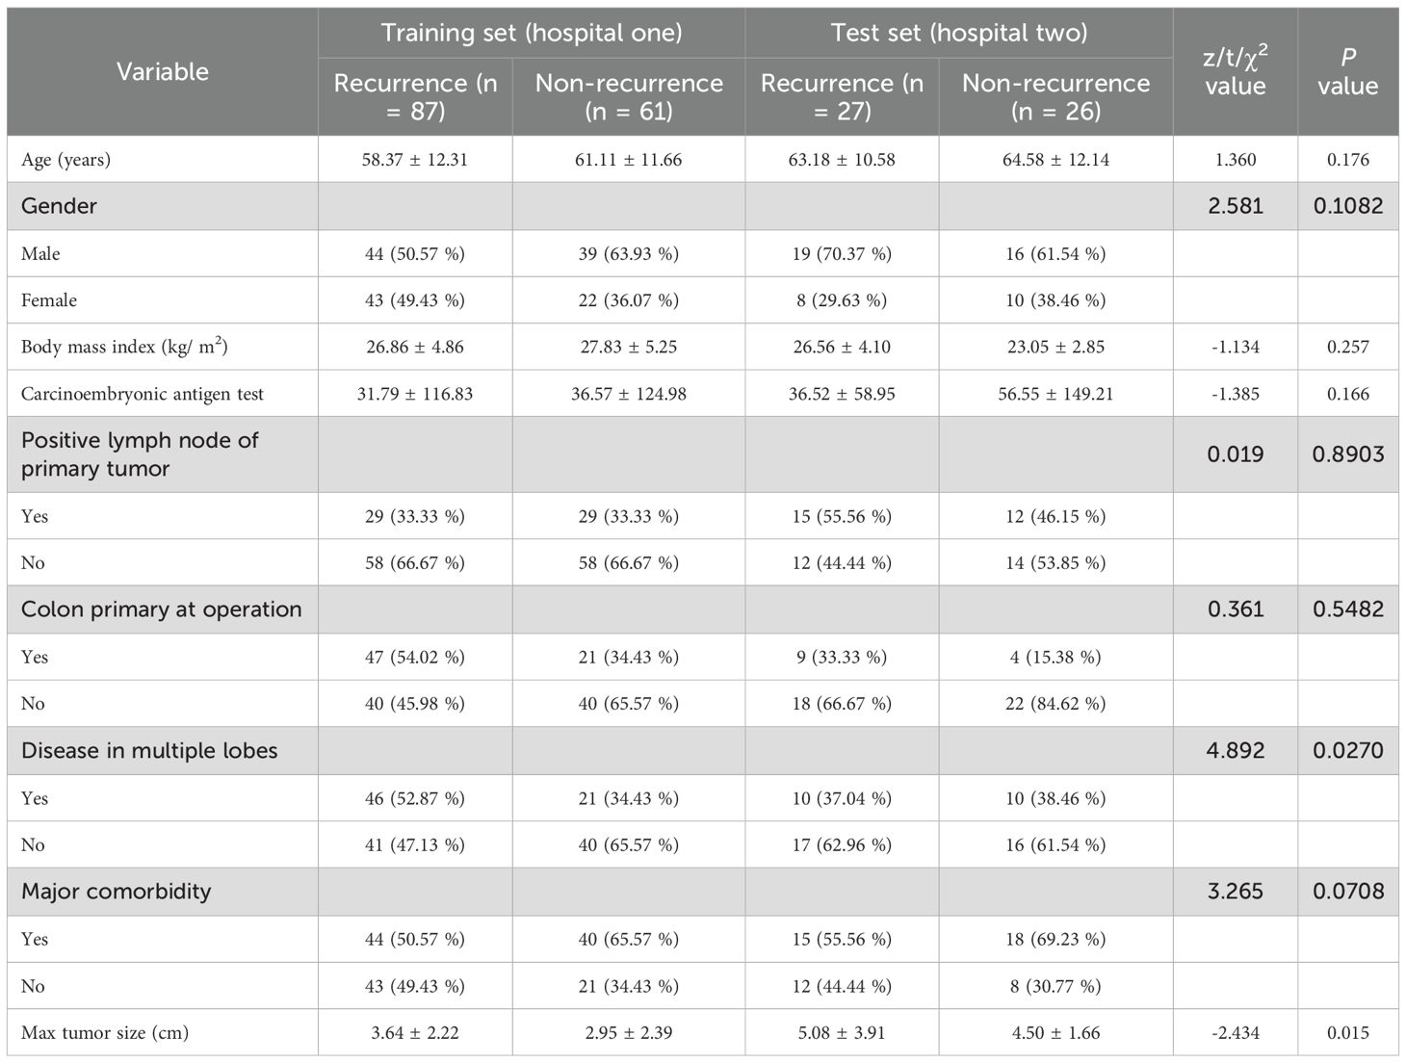Select the Gender section row label

[59, 206]
